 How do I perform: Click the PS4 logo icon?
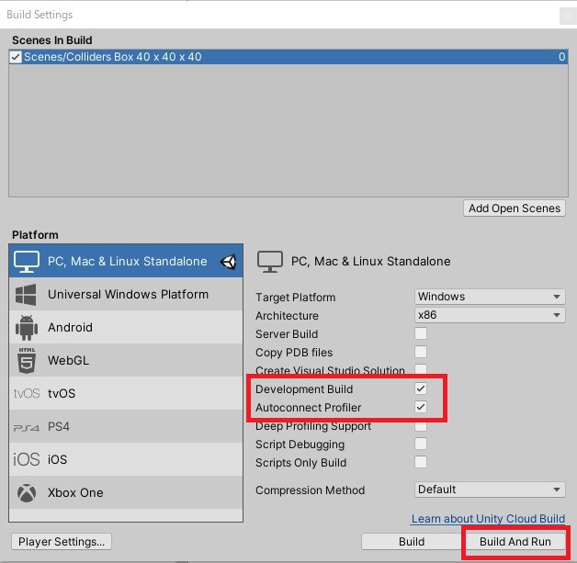point(27,428)
